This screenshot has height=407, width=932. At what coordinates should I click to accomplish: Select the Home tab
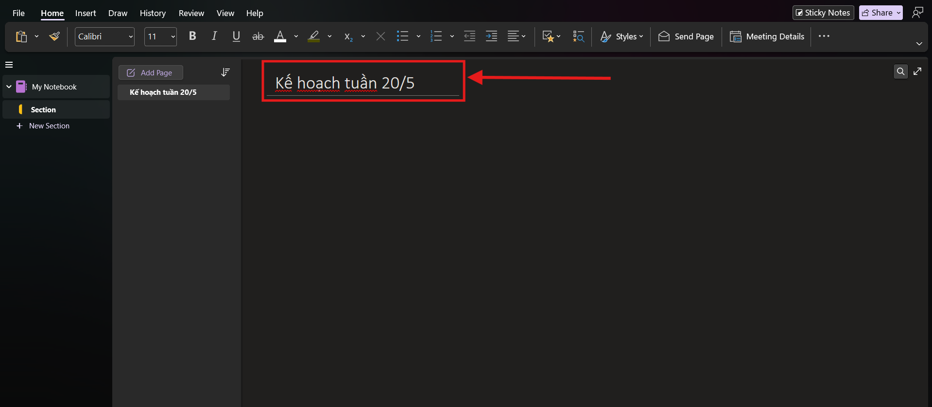52,13
